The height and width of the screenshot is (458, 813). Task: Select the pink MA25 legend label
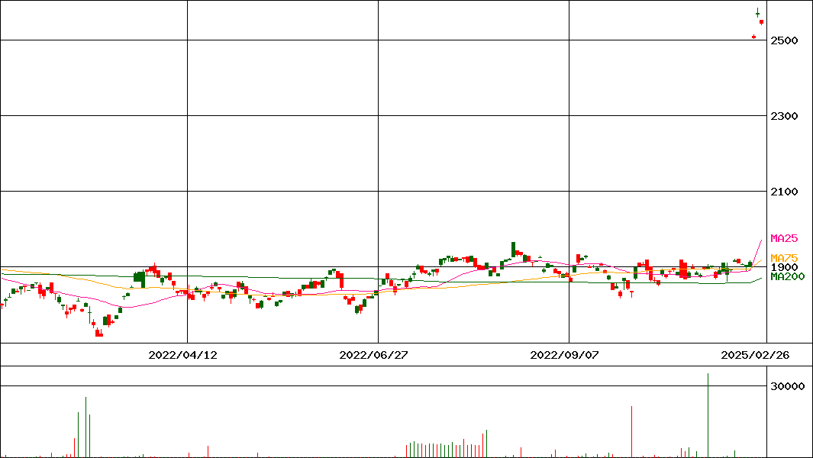[x=784, y=239]
